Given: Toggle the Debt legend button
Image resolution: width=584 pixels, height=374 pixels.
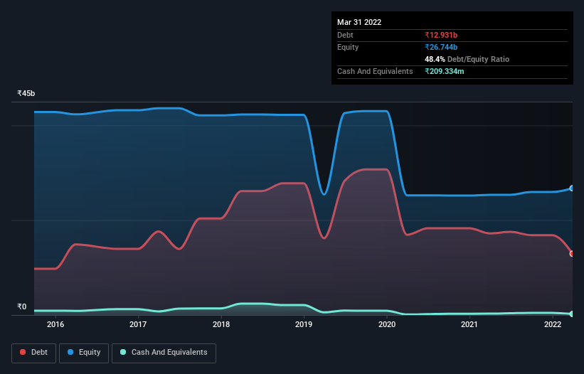Looking at the screenshot, I should point(34,353).
